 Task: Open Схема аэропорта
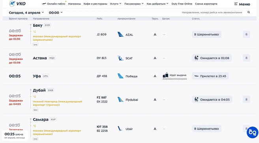point(206,4)
